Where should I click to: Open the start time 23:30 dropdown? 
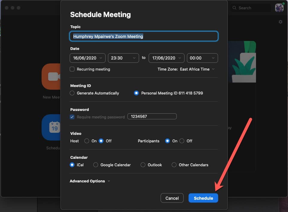[x=124, y=58]
